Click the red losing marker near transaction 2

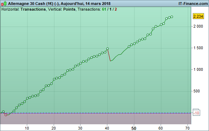tap(6, 115)
